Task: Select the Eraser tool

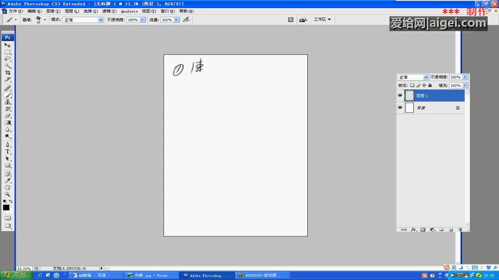Action: coord(8,116)
